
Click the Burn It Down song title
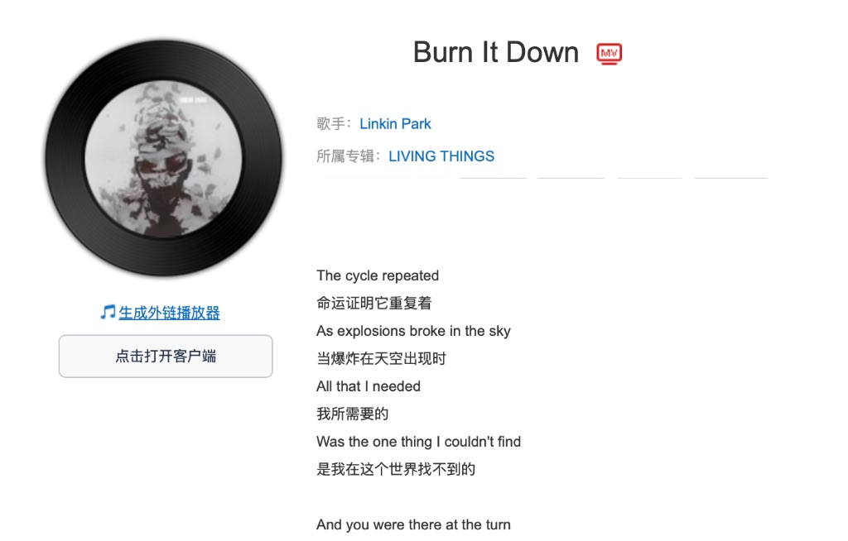[x=496, y=52]
